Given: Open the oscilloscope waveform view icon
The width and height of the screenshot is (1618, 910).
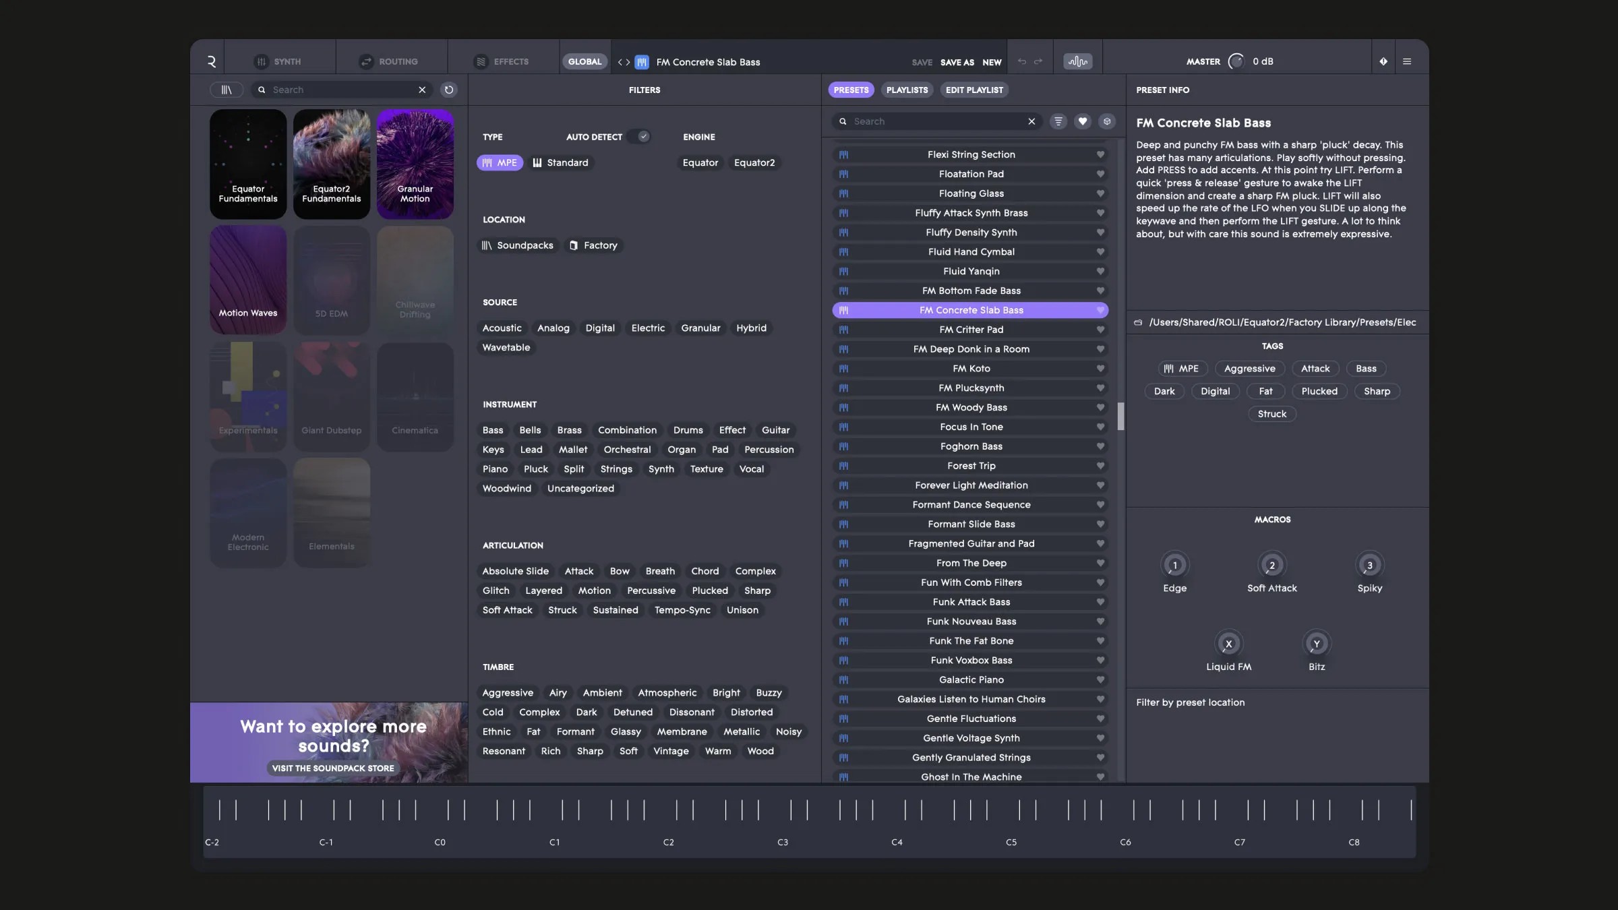Looking at the screenshot, I should 1077,61.
